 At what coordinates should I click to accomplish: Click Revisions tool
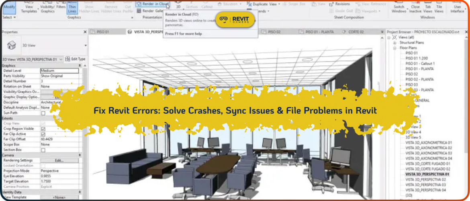coord(339,4)
